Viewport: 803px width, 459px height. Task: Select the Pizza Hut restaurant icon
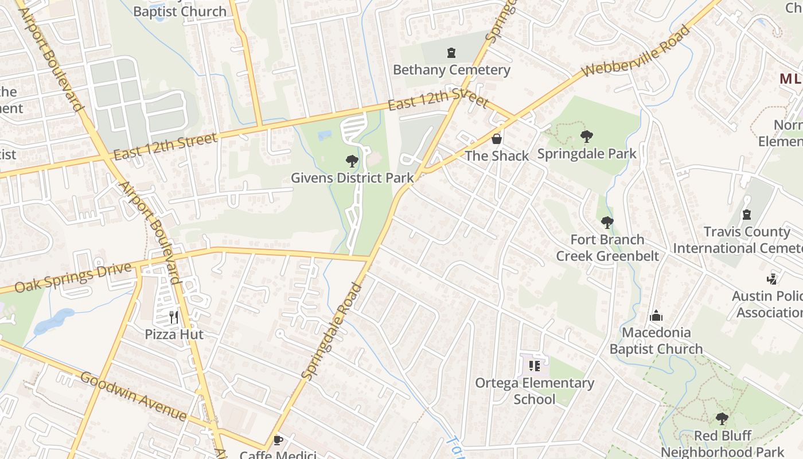(174, 317)
